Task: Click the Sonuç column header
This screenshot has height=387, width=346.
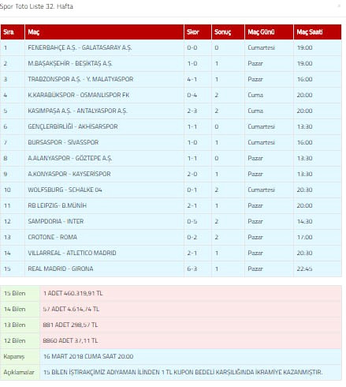Action: [x=228, y=32]
